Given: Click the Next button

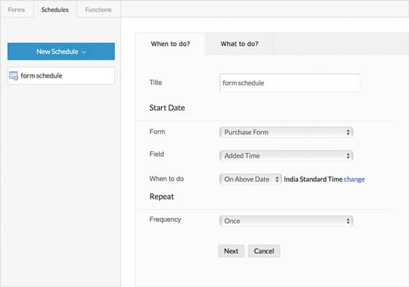Looking at the screenshot, I should pos(231,251).
